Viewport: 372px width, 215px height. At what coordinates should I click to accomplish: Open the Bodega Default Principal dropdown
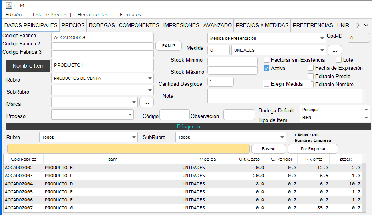366,110
